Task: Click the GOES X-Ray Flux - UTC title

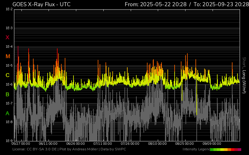Action: coord(41,4)
